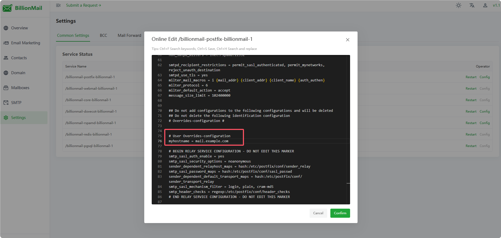Click the Overview globe icon

pyautogui.click(x=6, y=28)
